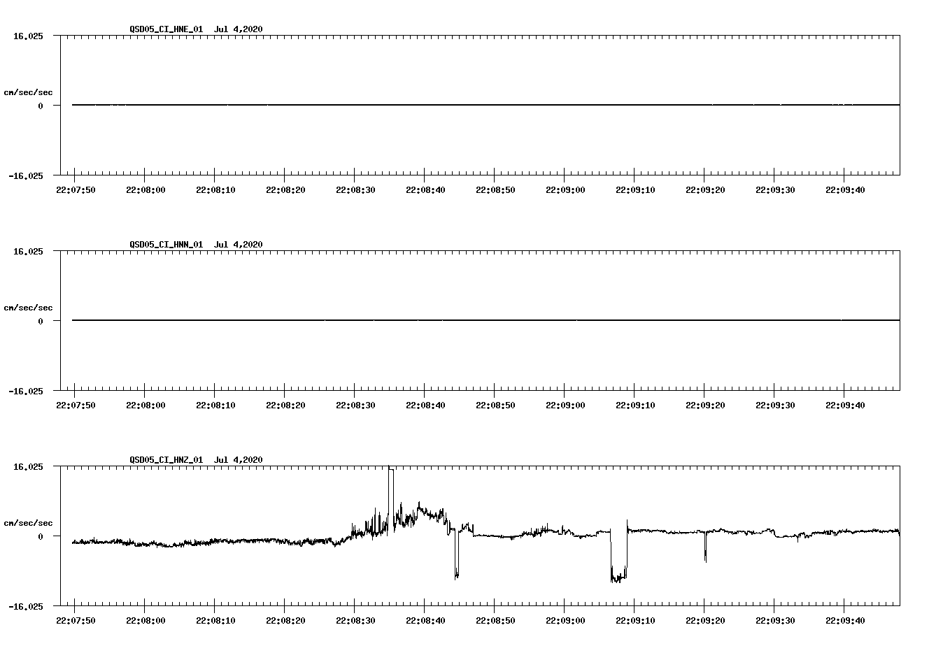Select the 16.025 label on HNE plot
The height and width of the screenshot is (646, 950).
(x=29, y=36)
